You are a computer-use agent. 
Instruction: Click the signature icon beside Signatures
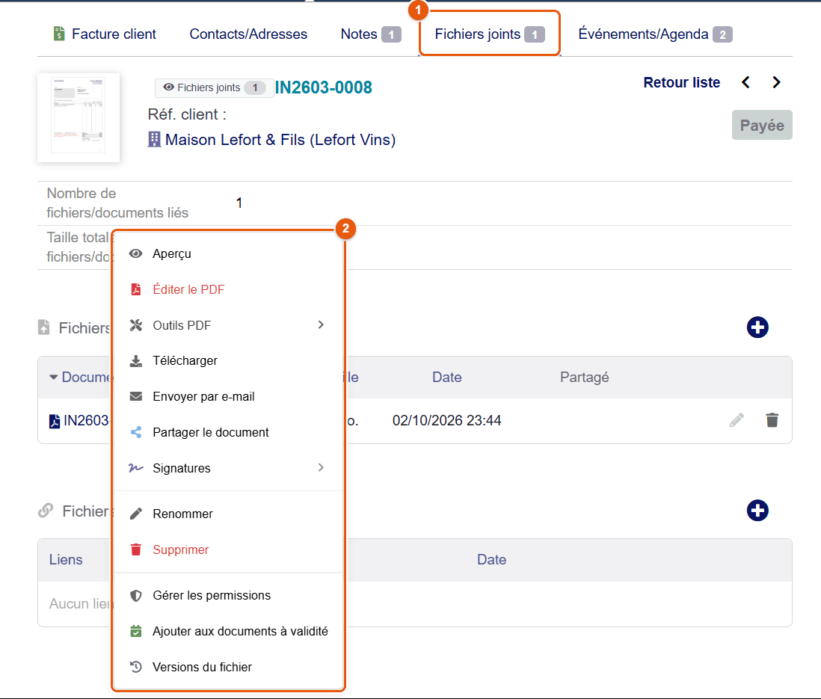tap(135, 468)
